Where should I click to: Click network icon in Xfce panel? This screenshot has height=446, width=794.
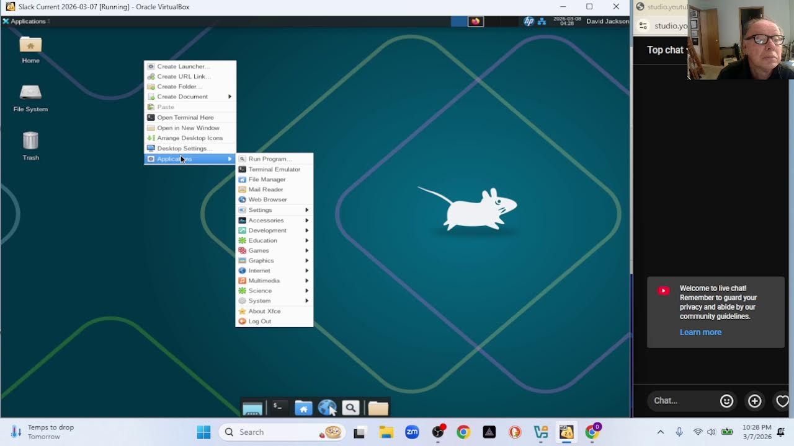point(542,21)
